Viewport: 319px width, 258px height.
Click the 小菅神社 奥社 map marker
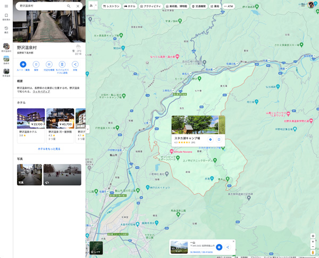pyautogui.click(x=167, y=174)
